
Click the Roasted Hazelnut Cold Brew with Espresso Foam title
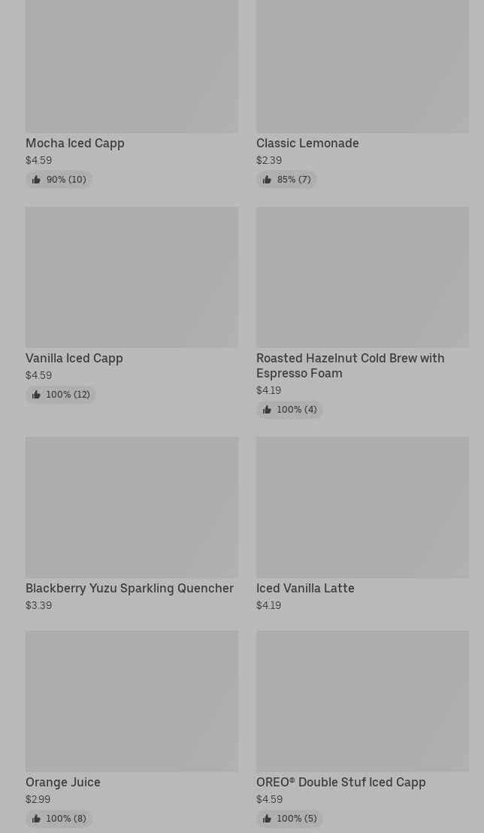pyautogui.click(x=350, y=365)
